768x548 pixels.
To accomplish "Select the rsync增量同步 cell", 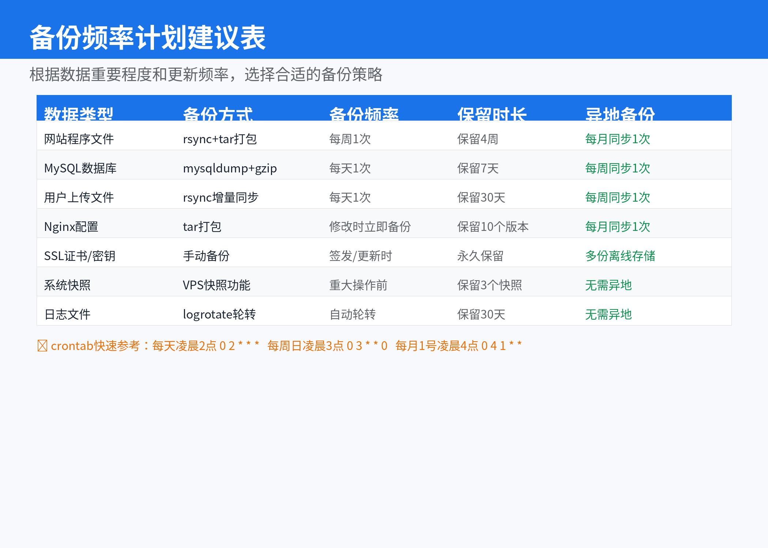I will point(221,197).
